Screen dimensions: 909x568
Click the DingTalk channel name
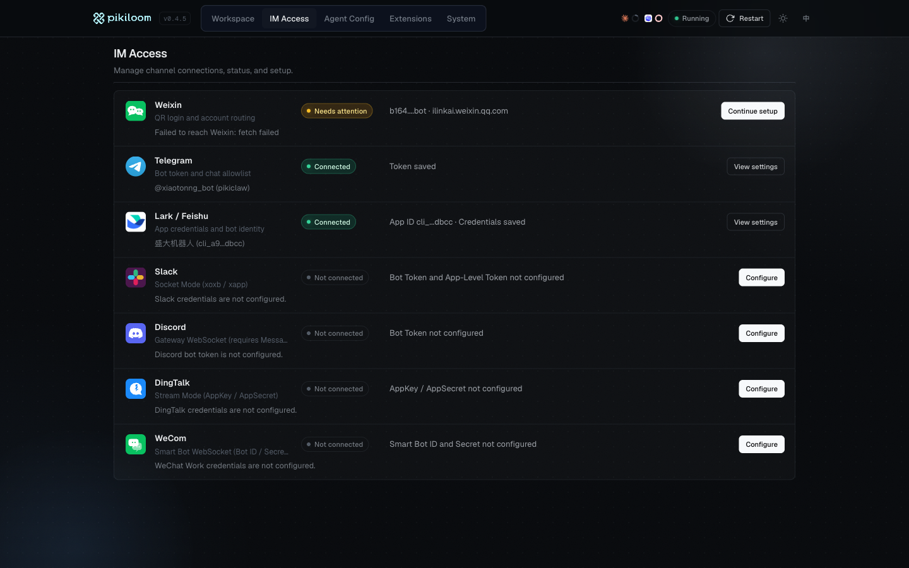pos(172,382)
